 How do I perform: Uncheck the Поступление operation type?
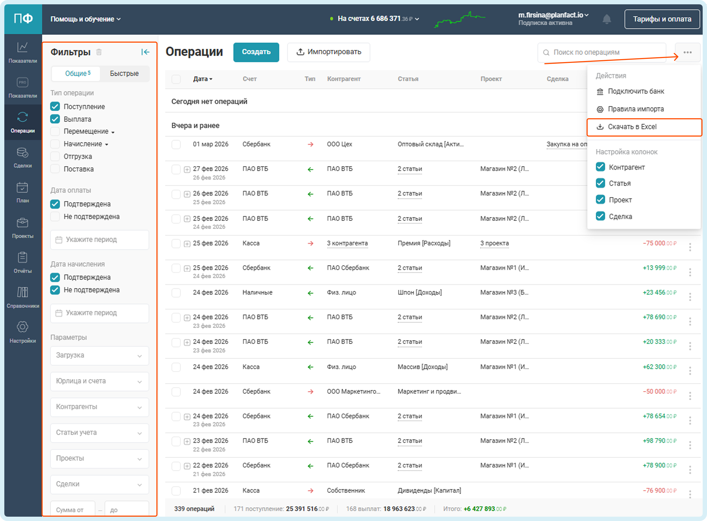pos(55,107)
